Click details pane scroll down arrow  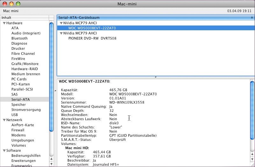252,159
